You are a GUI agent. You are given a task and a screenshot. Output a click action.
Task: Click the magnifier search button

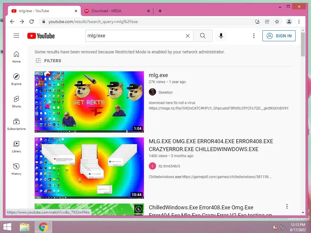click(203, 36)
